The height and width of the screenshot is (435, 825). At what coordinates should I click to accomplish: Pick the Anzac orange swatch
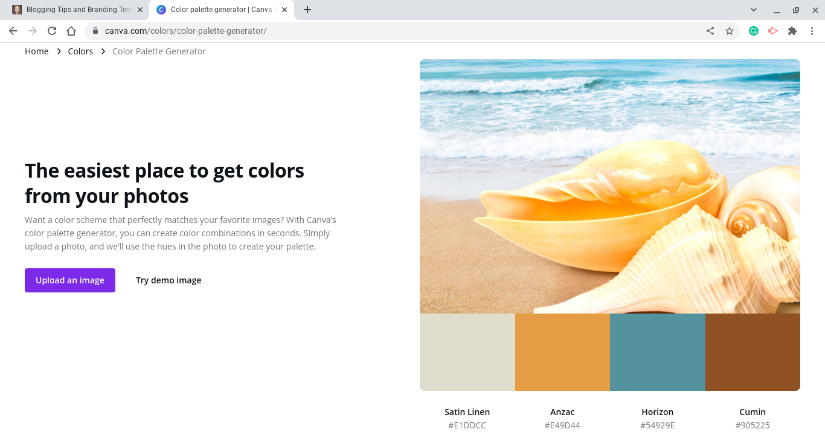click(x=562, y=352)
